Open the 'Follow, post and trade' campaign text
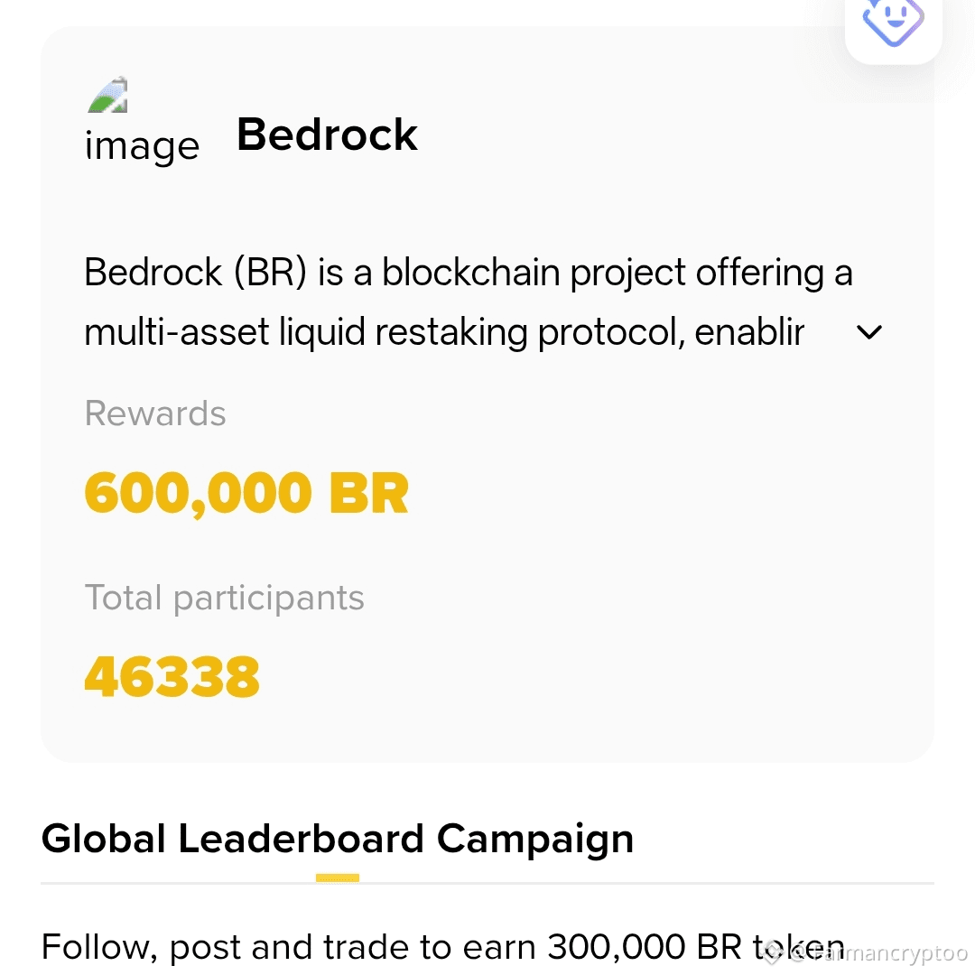Viewport: 975px width, 975px height. [x=442, y=948]
